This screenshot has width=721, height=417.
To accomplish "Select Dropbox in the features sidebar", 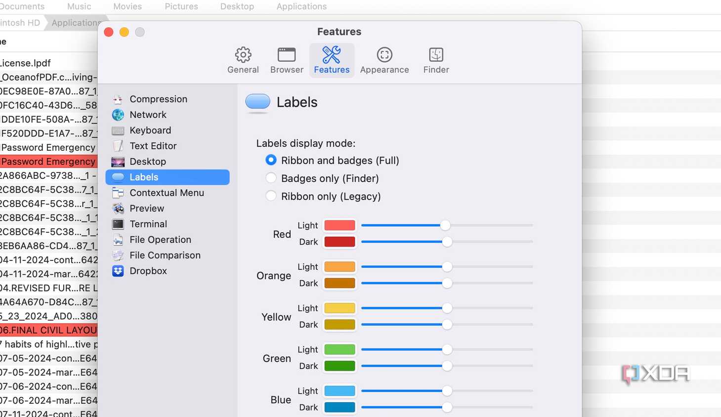I will 168,271.
